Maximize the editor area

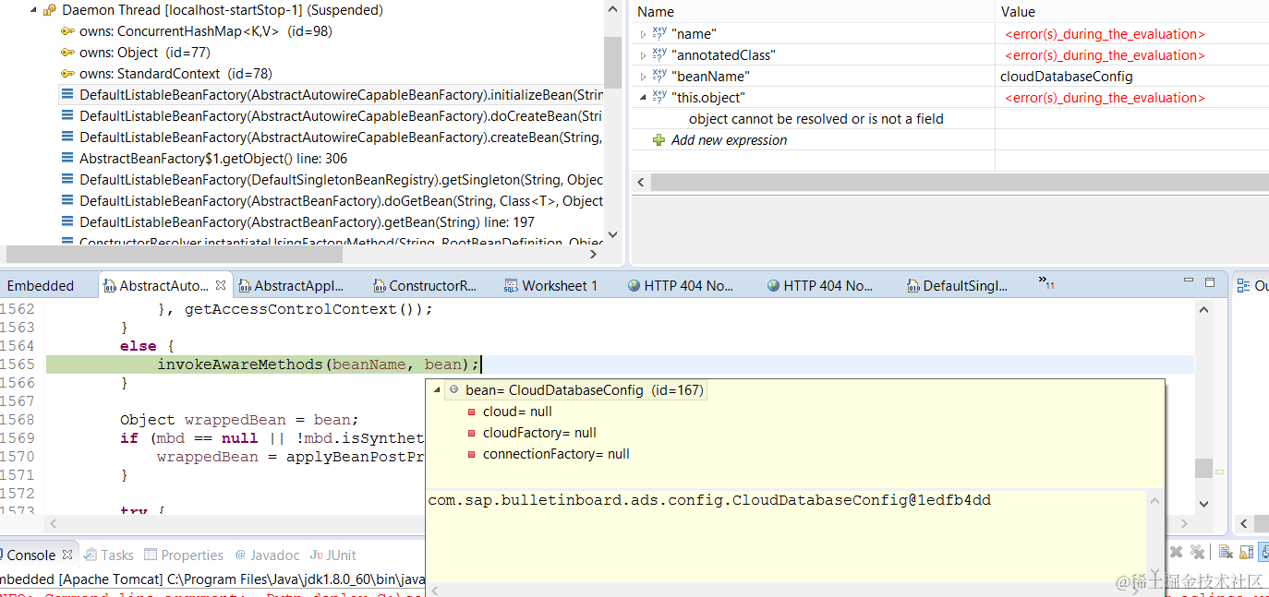(1209, 282)
